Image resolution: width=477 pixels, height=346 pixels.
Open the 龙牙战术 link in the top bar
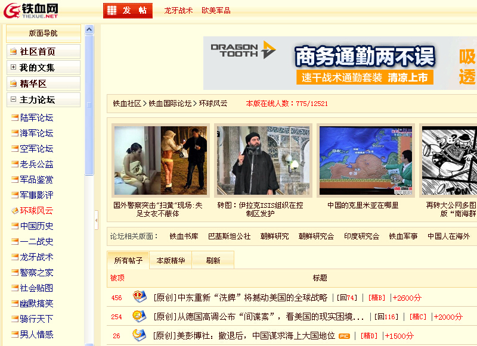pyautogui.click(x=178, y=11)
